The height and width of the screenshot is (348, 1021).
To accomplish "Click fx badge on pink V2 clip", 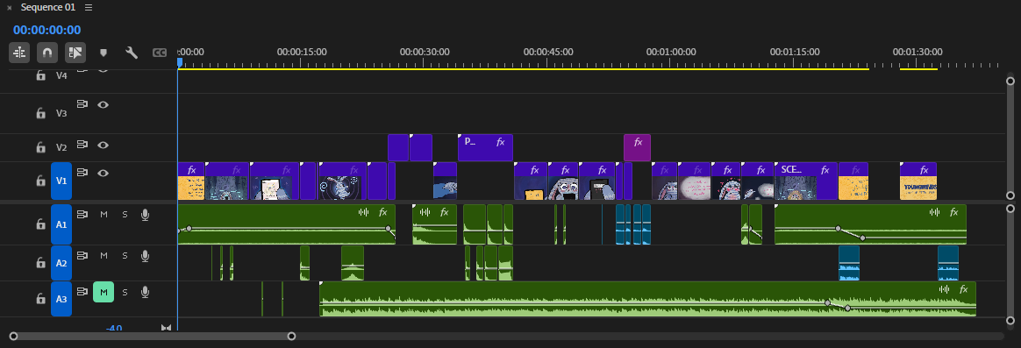I will 639,143.
